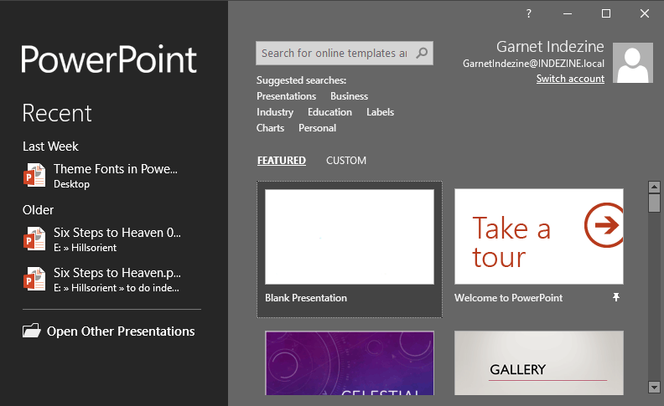Image resolution: width=664 pixels, height=406 pixels.
Task: Choose the Blank Presentation thumbnail
Action: [x=350, y=237]
